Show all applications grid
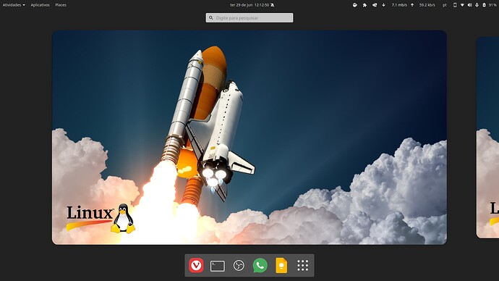Viewport: 499px width, 281px height. point(302,265)
